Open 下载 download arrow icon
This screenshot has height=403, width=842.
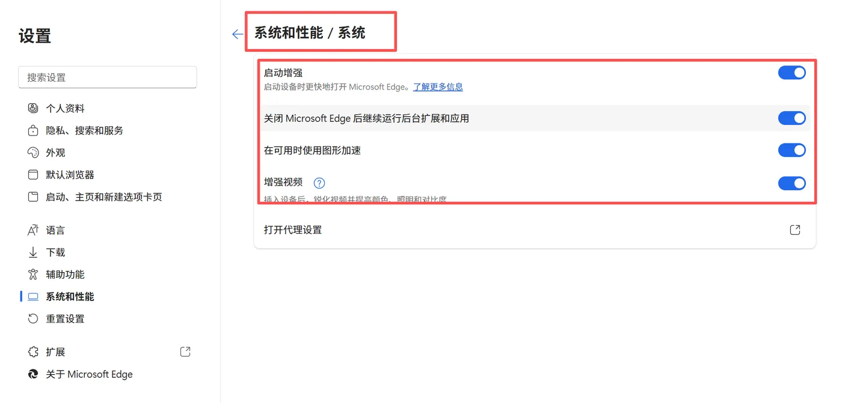[33, 252]
